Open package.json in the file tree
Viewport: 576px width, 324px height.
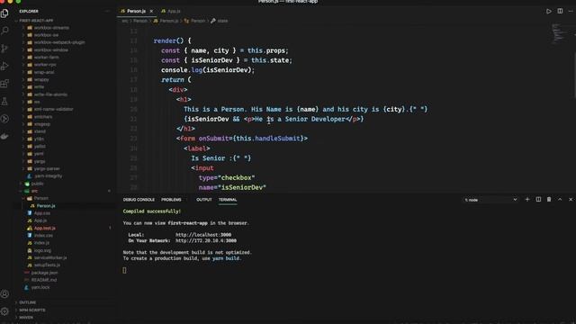(x=44, y=273)
